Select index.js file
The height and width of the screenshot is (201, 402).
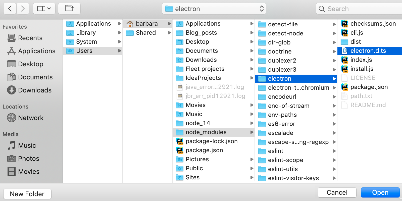pos(370,60)
